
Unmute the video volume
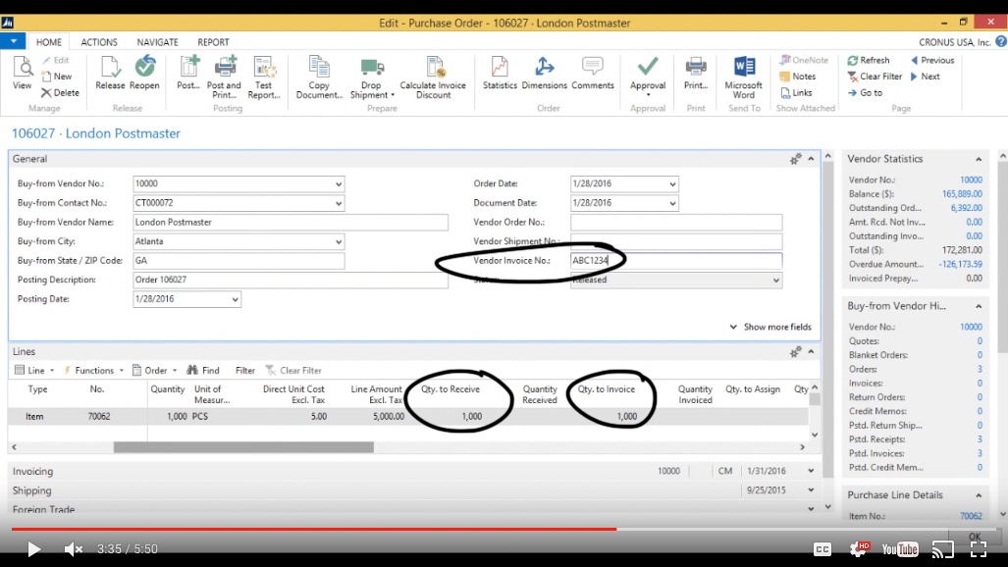pos(74,549)
